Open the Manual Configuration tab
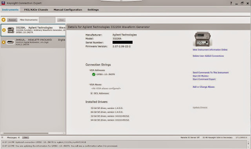 coord(68,9)
